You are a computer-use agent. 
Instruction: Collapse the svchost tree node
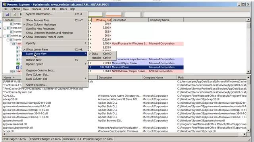pos(11,44)
